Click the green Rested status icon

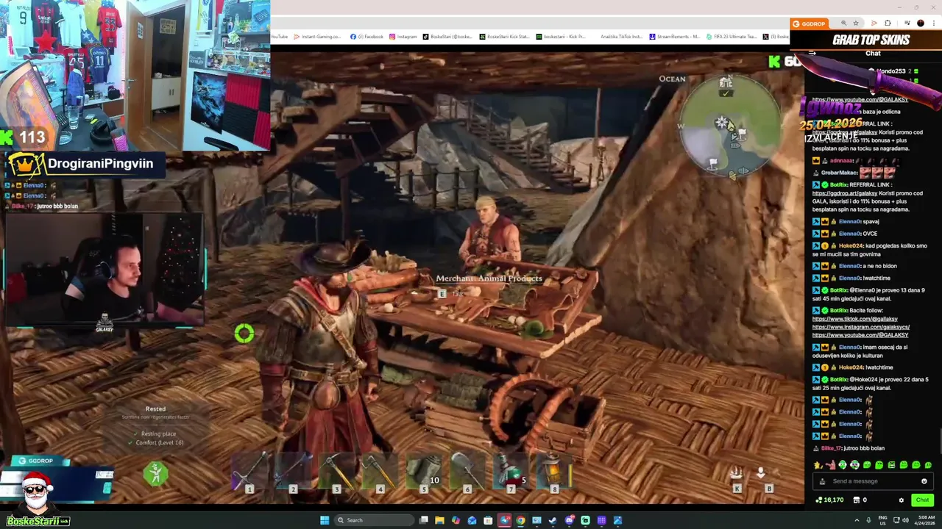click(155, 475)
